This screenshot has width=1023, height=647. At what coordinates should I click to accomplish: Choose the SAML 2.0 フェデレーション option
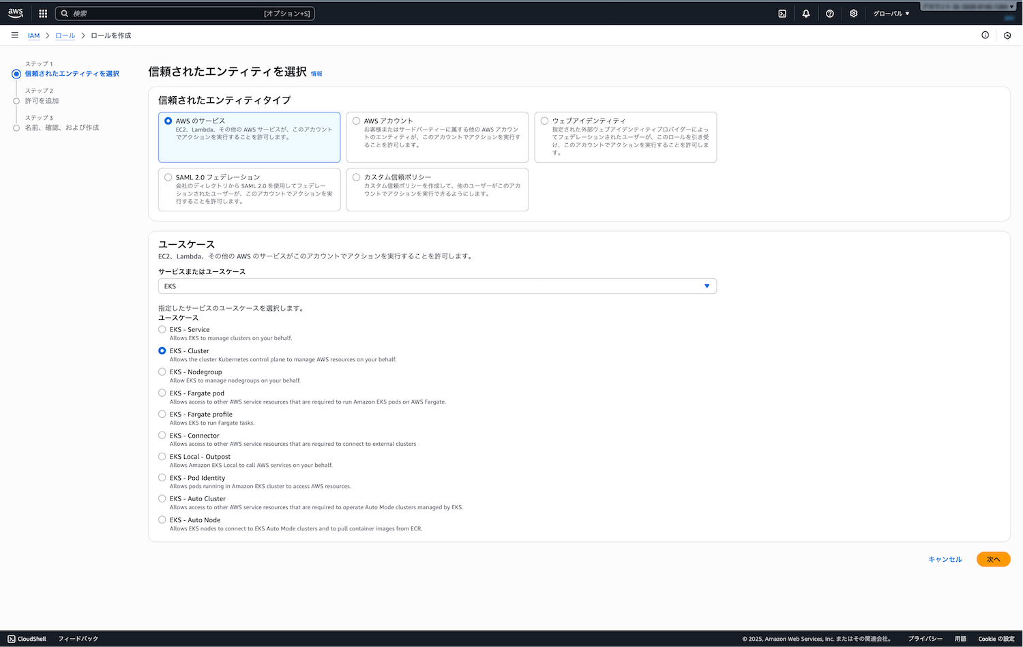click(168, 177)
